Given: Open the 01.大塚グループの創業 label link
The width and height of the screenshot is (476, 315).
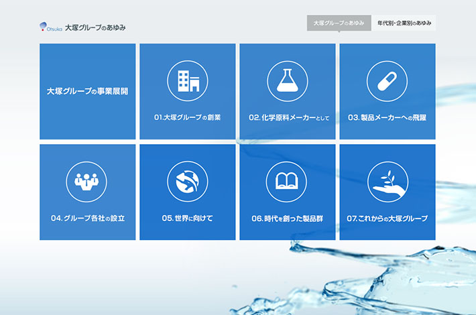Looking at the screenshot, I should (187, 117).
